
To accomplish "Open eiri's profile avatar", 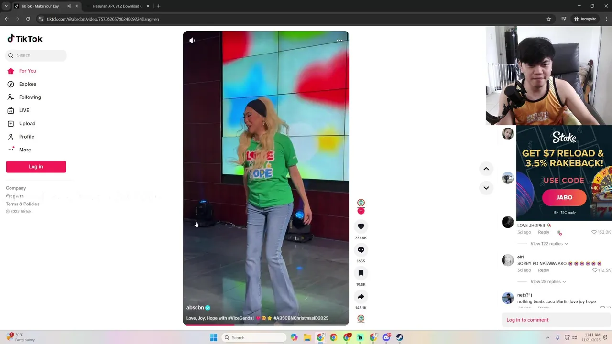I will [x=508, y=260].
